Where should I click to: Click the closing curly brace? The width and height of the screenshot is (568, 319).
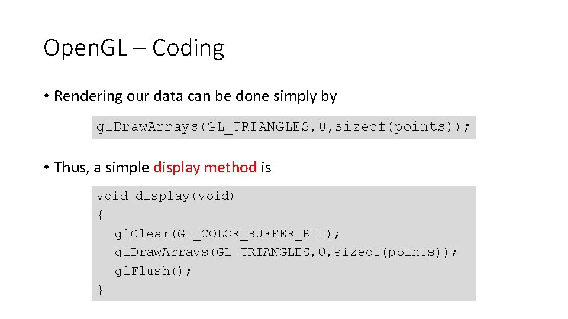[x=100, y=290]
